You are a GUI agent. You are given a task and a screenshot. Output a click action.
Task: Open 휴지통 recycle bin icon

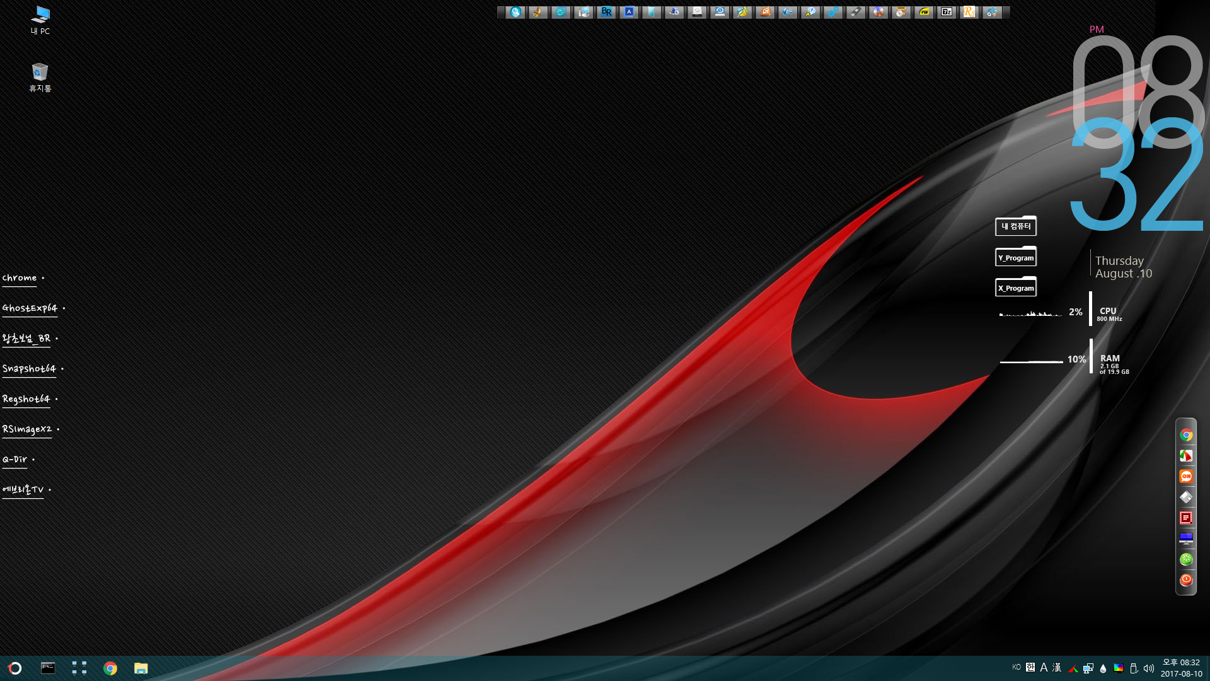40,78
